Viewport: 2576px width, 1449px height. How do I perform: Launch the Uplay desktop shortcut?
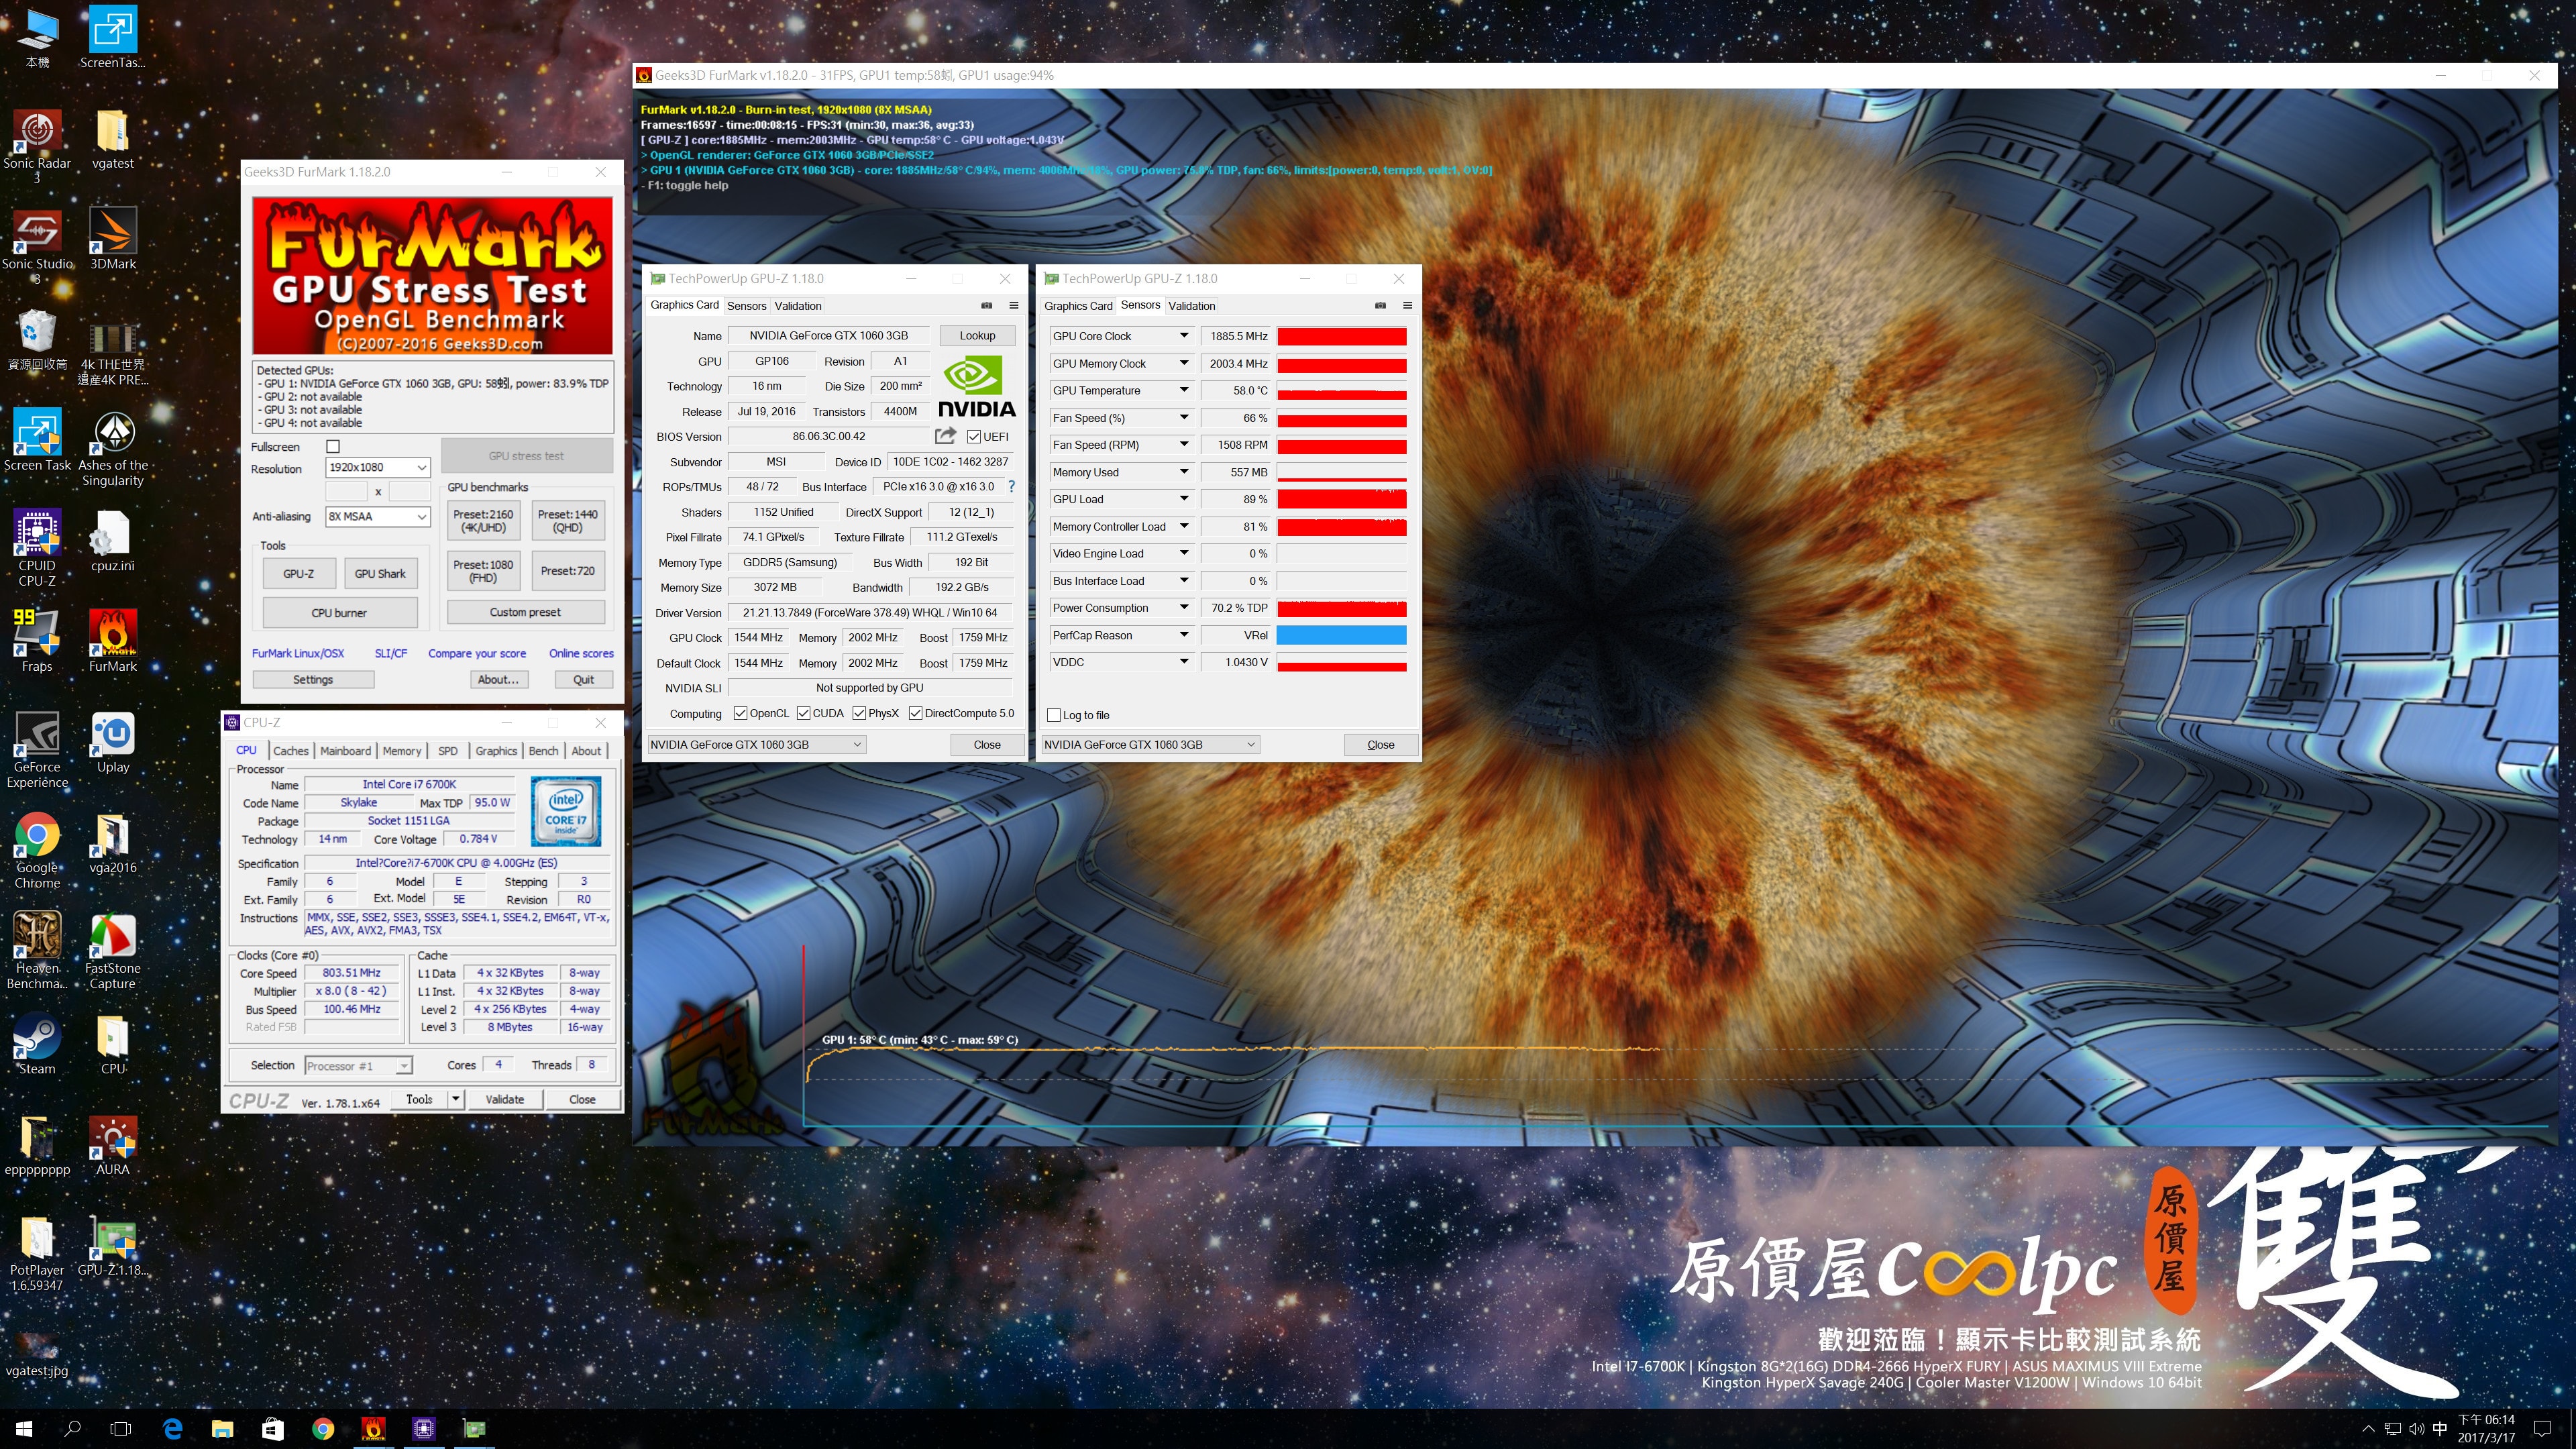[113, 743]
